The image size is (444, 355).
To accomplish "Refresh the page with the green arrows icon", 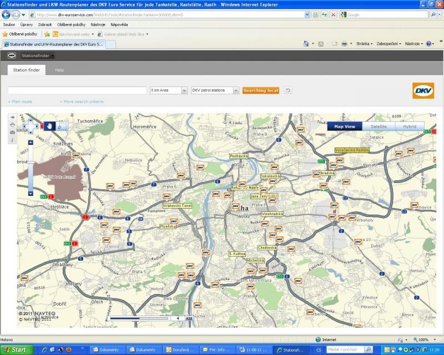I will tap(324, 14).
